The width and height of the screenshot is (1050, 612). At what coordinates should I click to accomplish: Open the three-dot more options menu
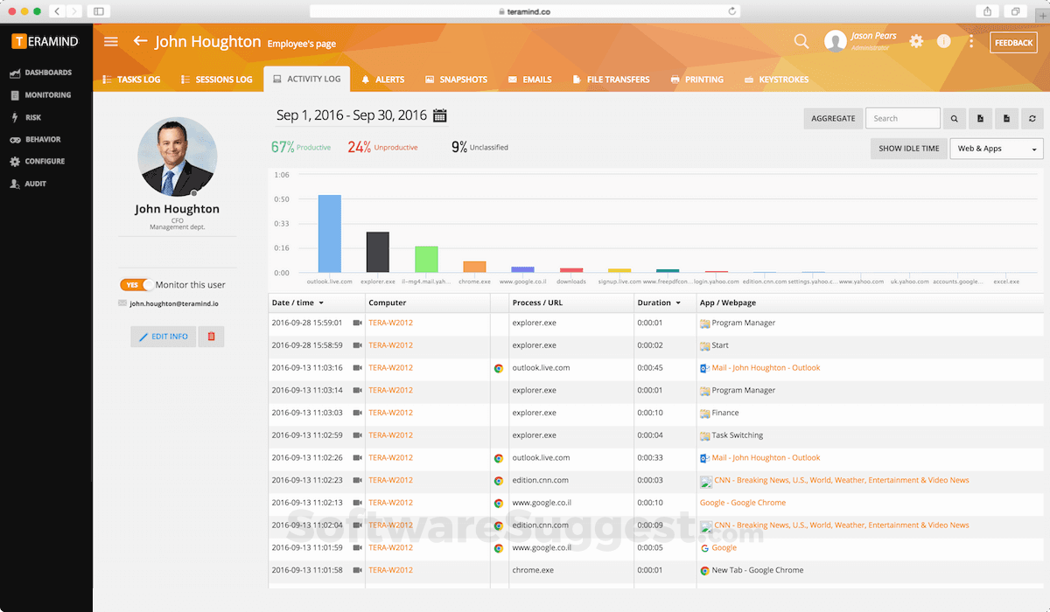[x=971, y=41]
